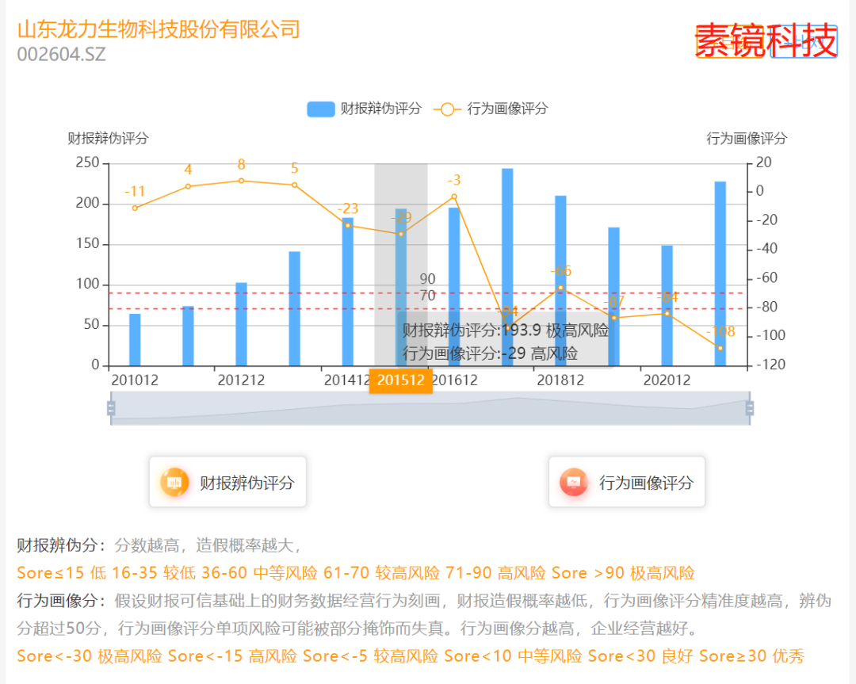Click the 201812 axis label

pos(560,380)
